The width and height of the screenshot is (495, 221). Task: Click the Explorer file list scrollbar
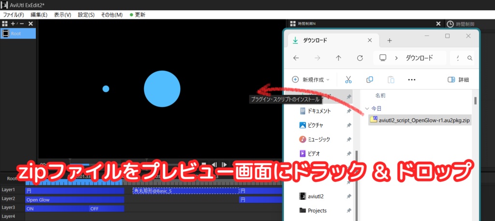pyautogui.click(x=476, y=101)
